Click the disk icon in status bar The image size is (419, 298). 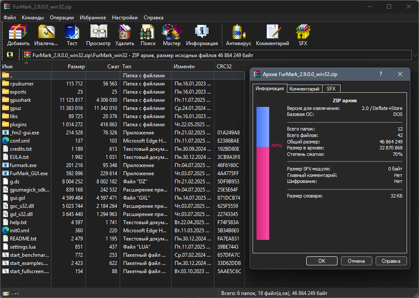click(5, 293)
